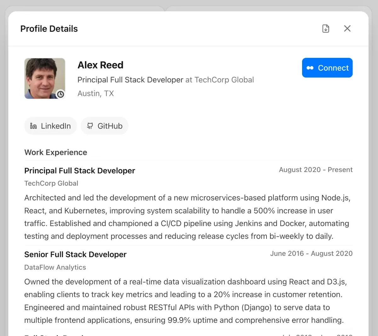This screenshot has width=378, height=336.
Task: Click TechCorp Global under the first job
Action: pos(51,183)
